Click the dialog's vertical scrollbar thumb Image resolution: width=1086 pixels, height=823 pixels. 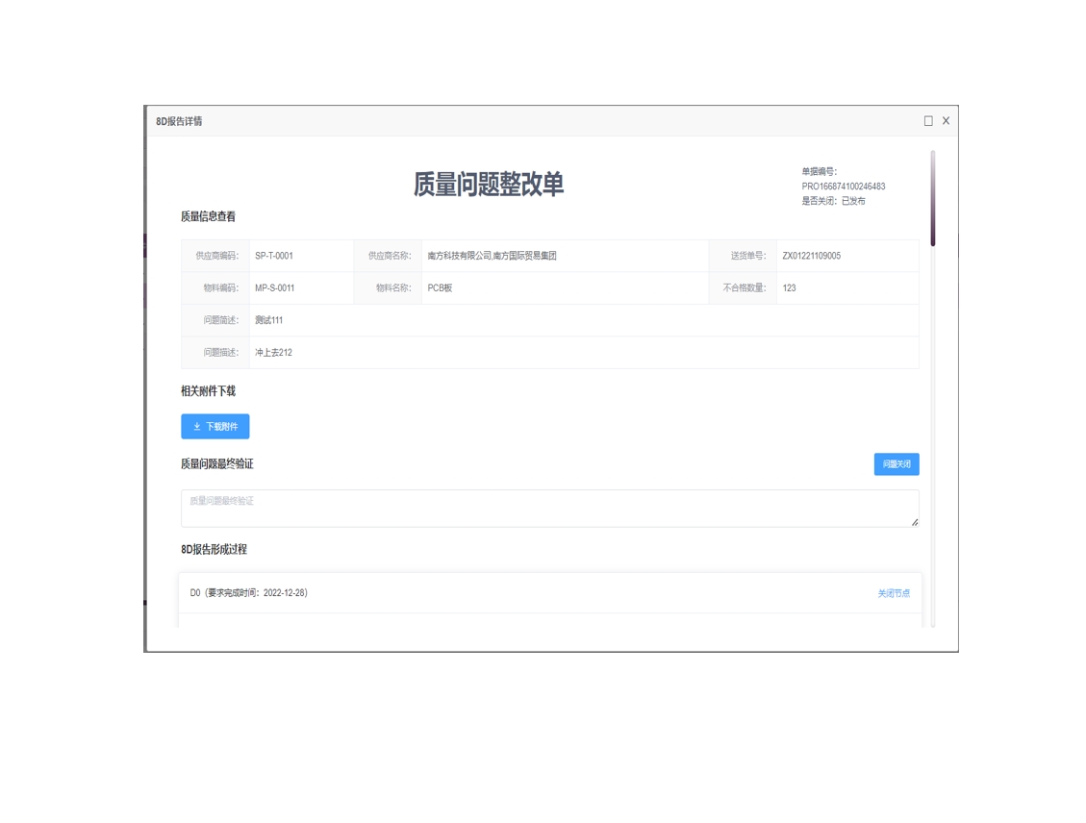point(933,198)
